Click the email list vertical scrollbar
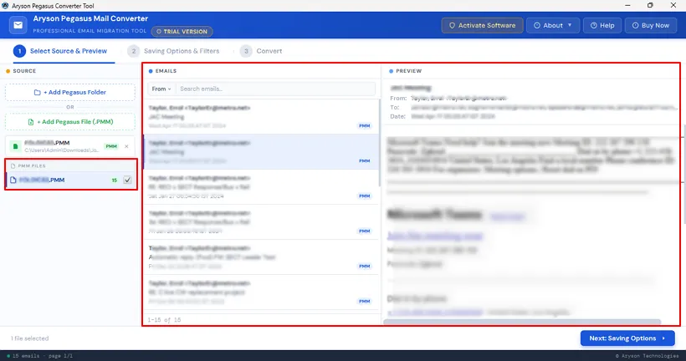Viewport: 686px width, 361px height. pyautogui.click(x=380, y=145)
